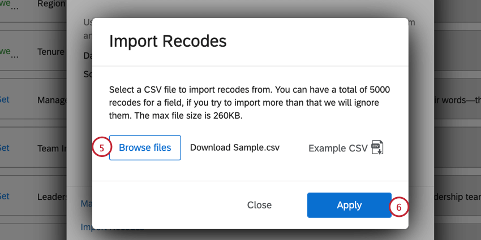Open the Download Sample.csv link

pyautogui.click(x=234, y=148)
